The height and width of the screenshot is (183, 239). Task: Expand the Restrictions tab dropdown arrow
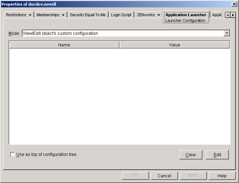[30, 15]
